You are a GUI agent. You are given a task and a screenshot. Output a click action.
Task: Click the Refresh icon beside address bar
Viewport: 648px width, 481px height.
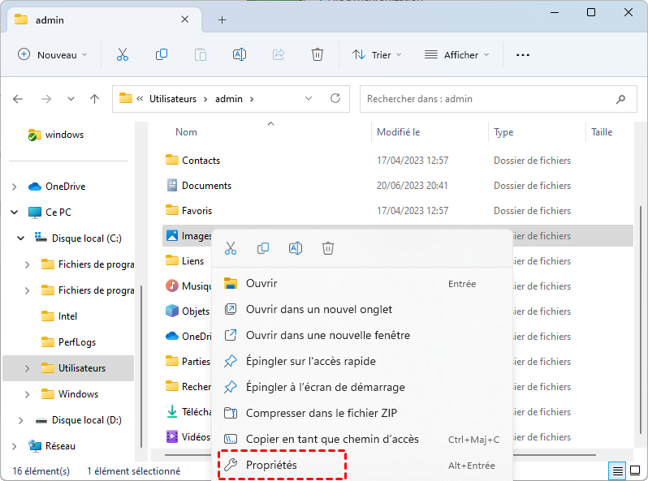point(335,99)
